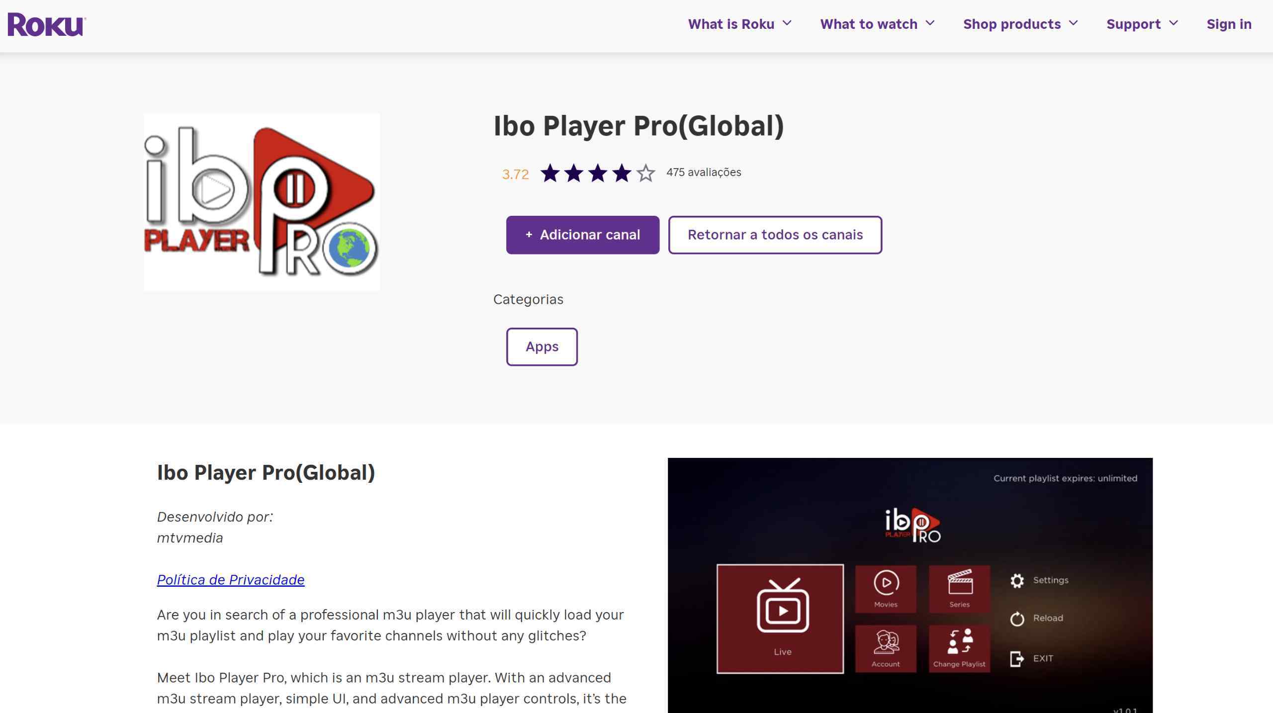This screenshot has height=713, width=1273.
Task: Click Retornar a todos os canais
Action: point(775,235)
